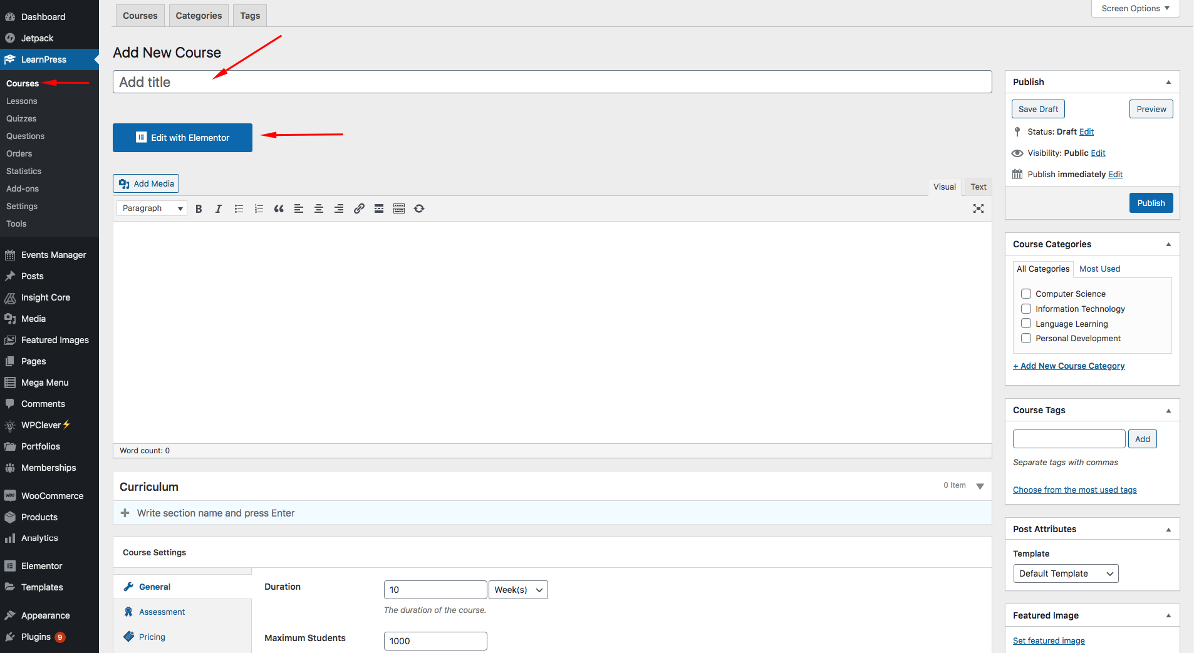Check Information Technology category
Image resolution: width=1194 pixels, height=653 pixels.
[1026, 309]
